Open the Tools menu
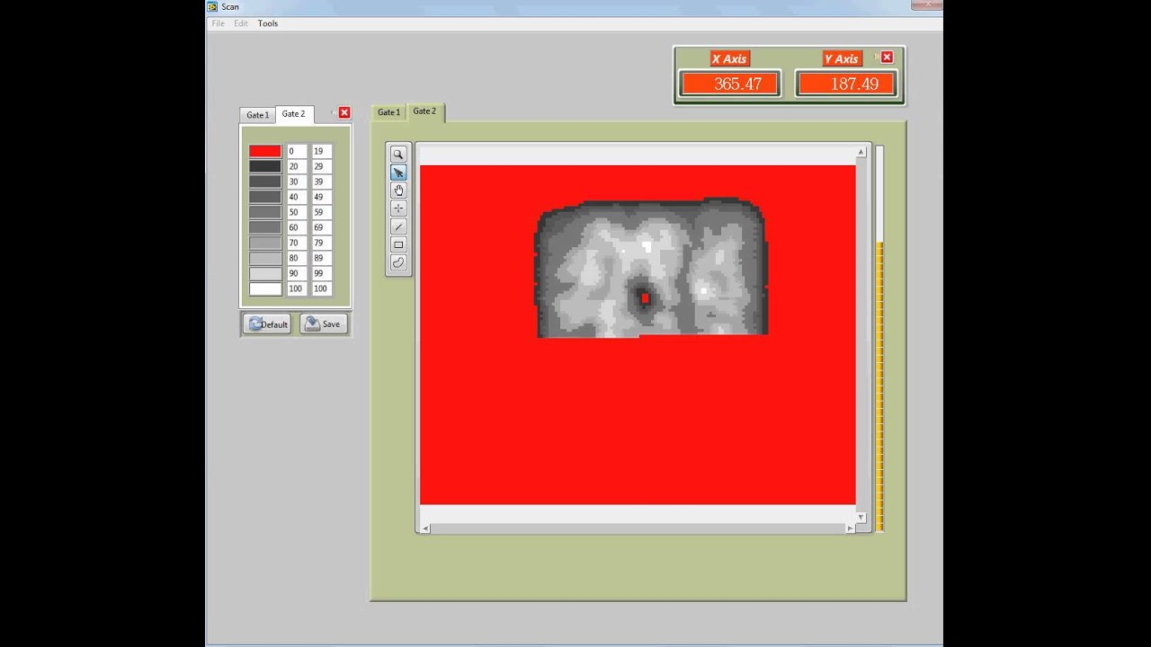The height and width of the screenshot is (647, 1151). tap(268, 23)
